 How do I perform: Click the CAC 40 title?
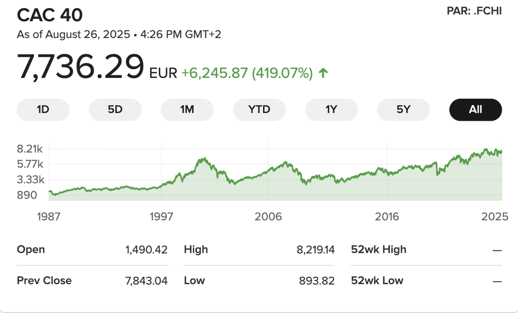click(x=50, y=15)
